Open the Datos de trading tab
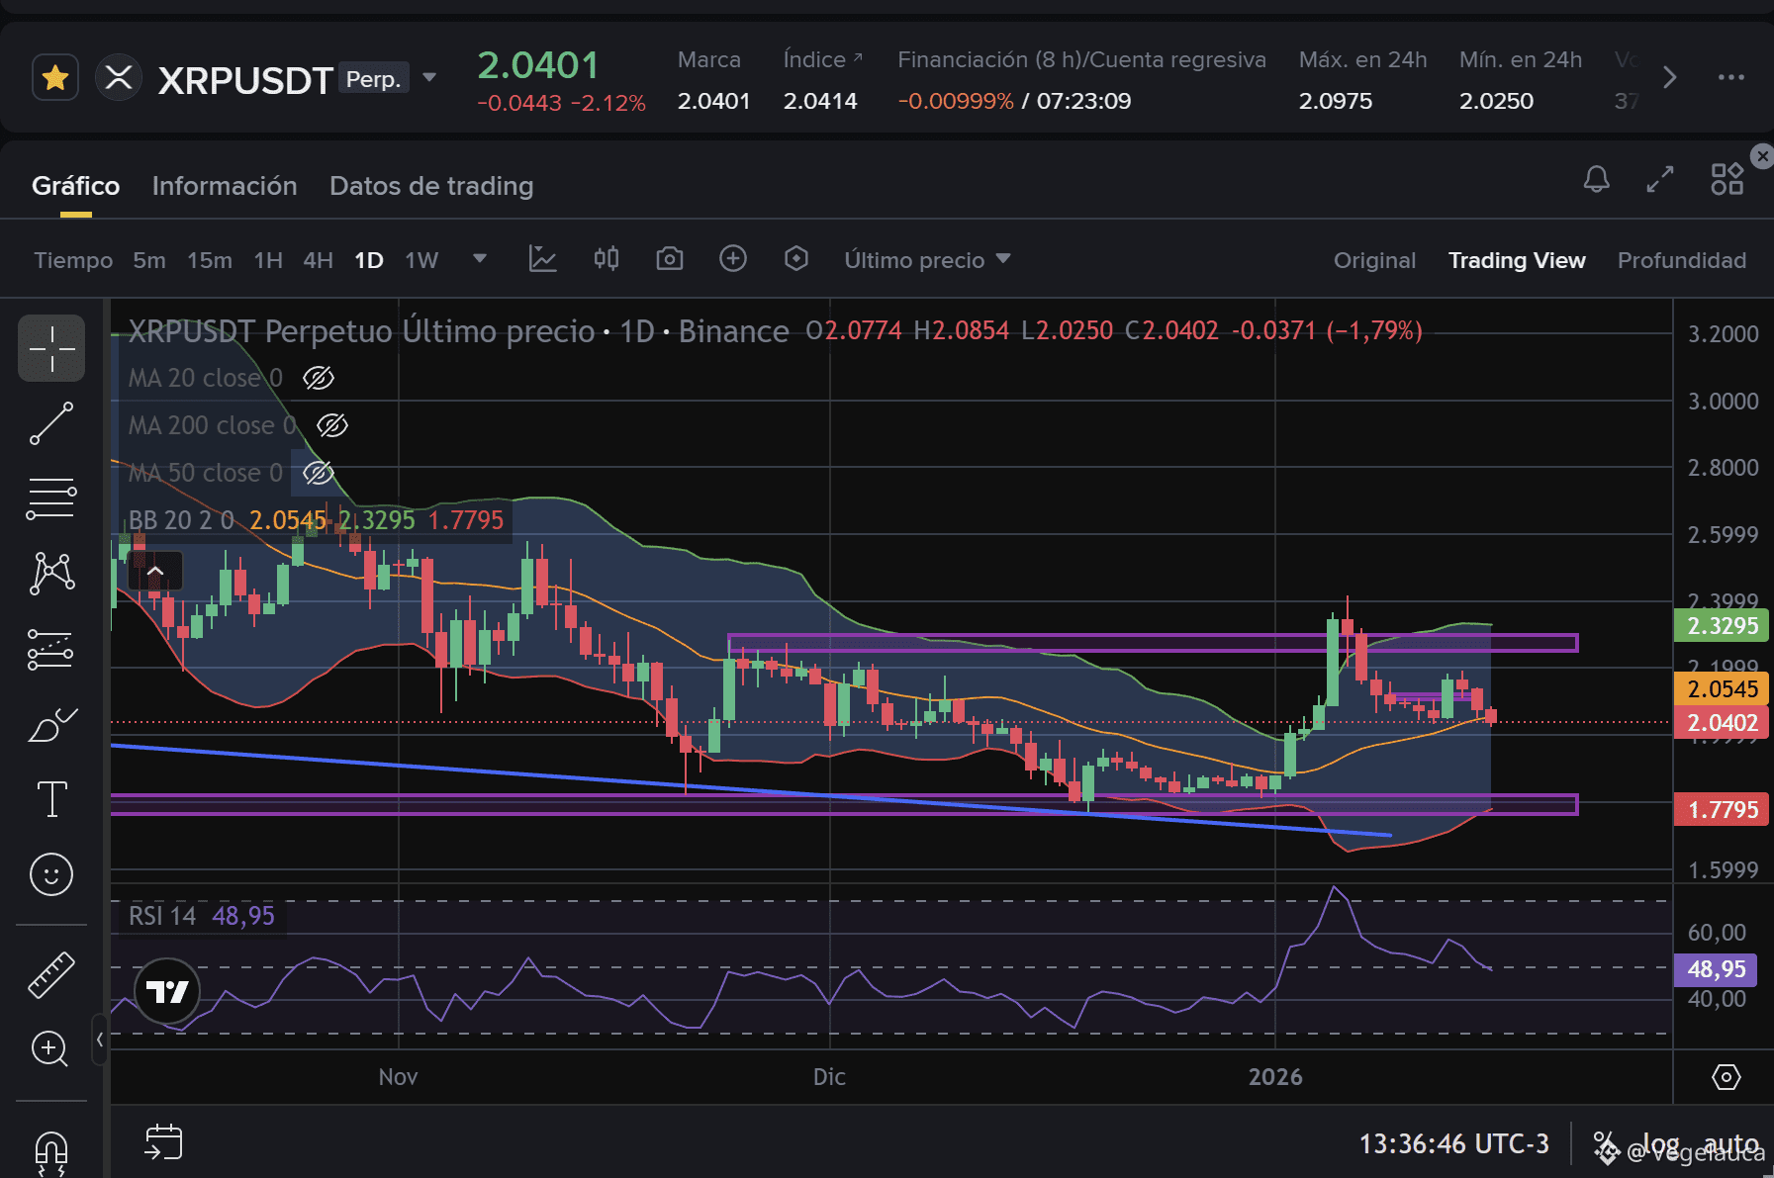This screenshot has width=1774, height=1178. 431,186
